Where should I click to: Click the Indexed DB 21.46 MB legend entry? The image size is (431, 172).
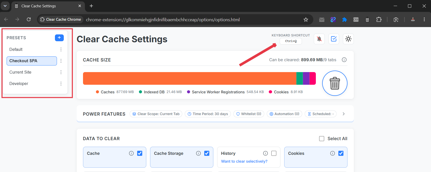(x=160, y=92)
